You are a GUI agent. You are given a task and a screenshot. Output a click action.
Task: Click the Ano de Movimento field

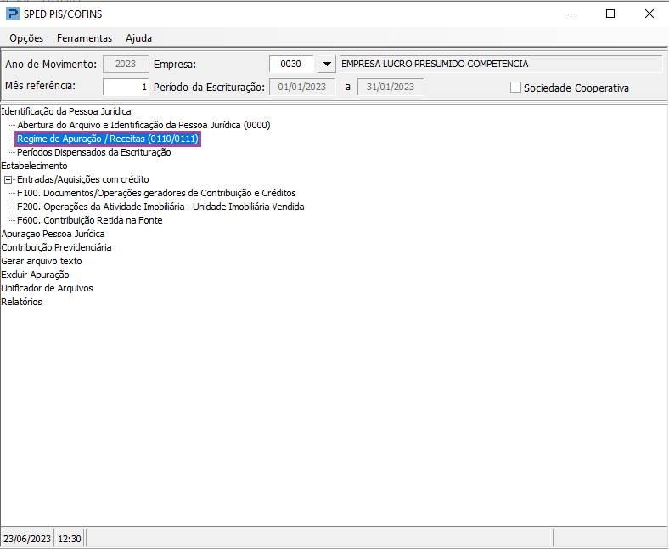126,64
